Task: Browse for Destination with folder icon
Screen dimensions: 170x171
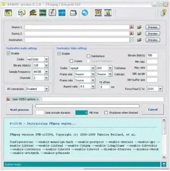Action: pyautogui.click(x=139, y=40)
